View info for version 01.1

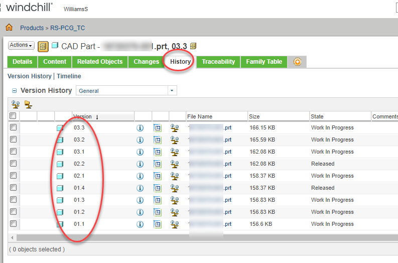(140, 224)
